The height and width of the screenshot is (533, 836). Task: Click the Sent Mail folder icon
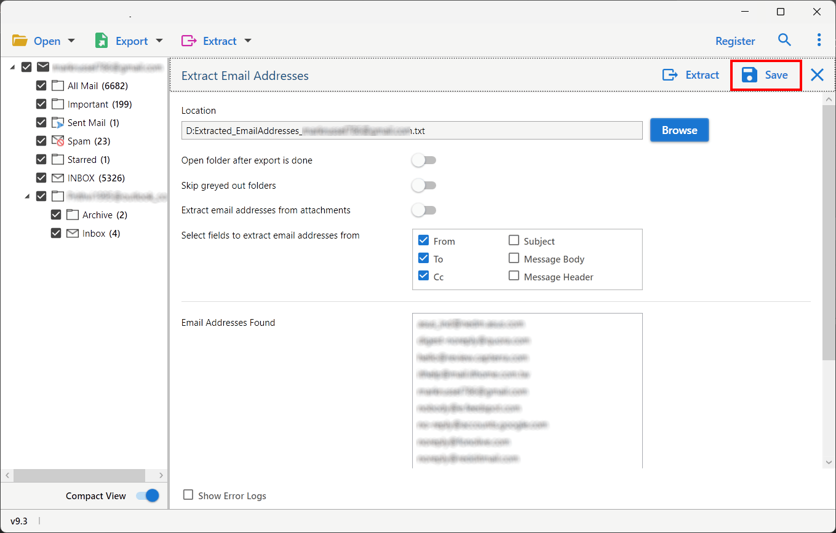(58, 122)
